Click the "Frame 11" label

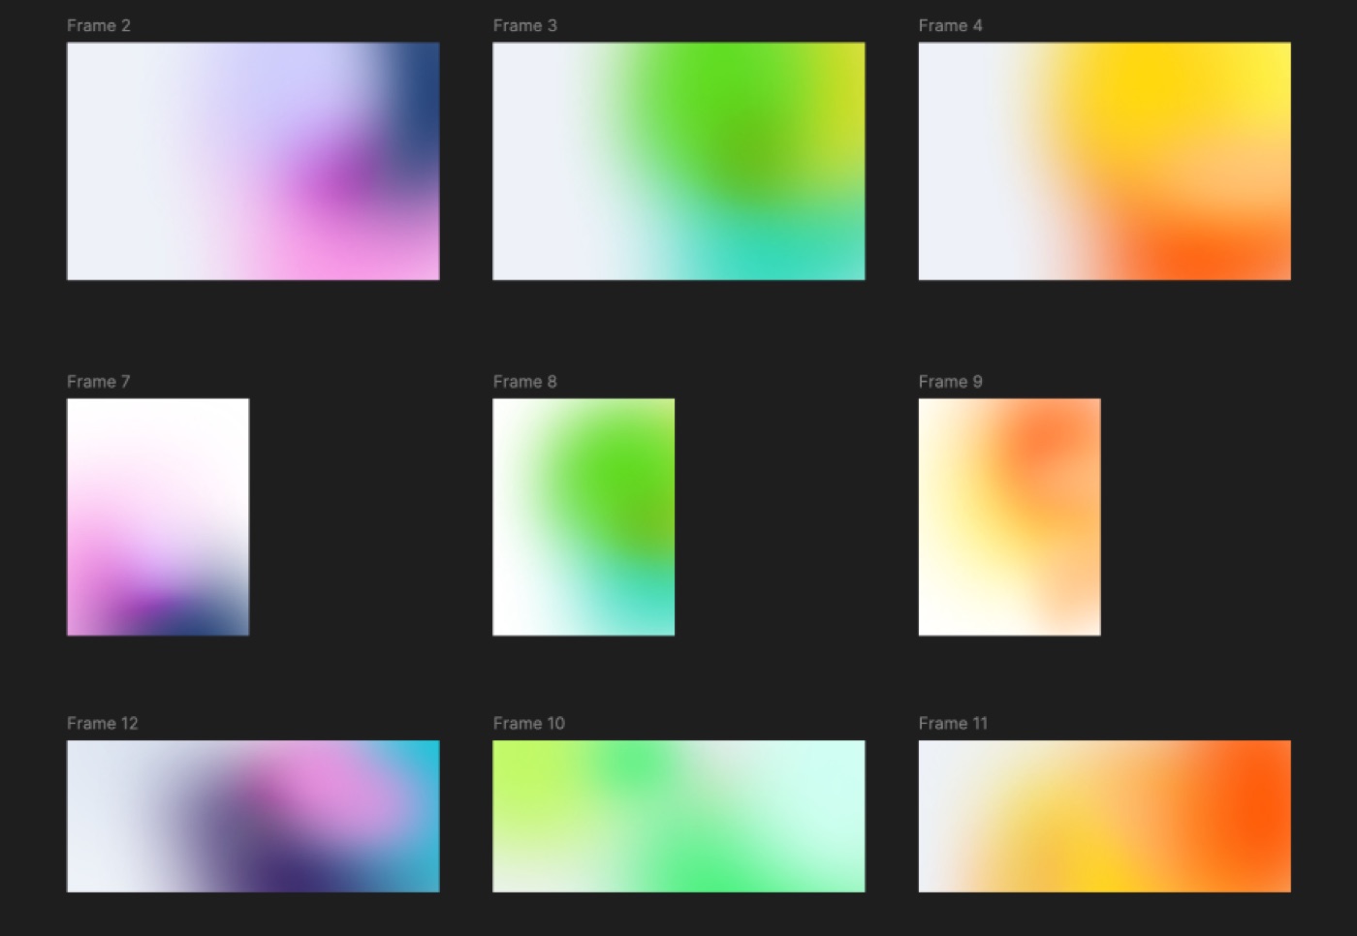(x=953, y=723)
